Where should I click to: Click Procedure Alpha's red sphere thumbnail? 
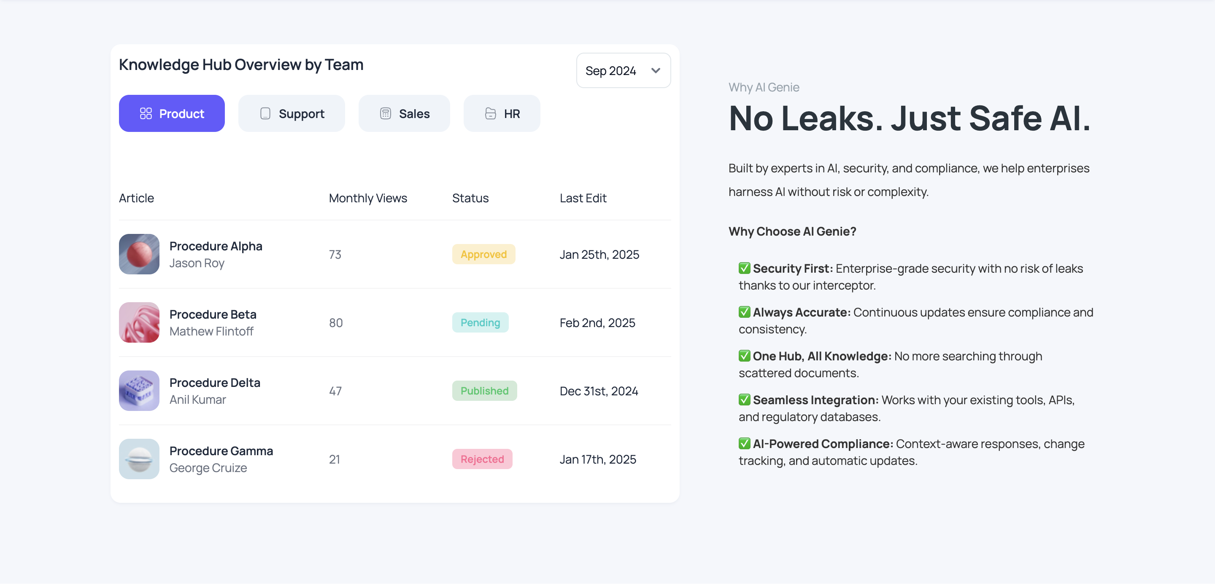pos(139,254)
